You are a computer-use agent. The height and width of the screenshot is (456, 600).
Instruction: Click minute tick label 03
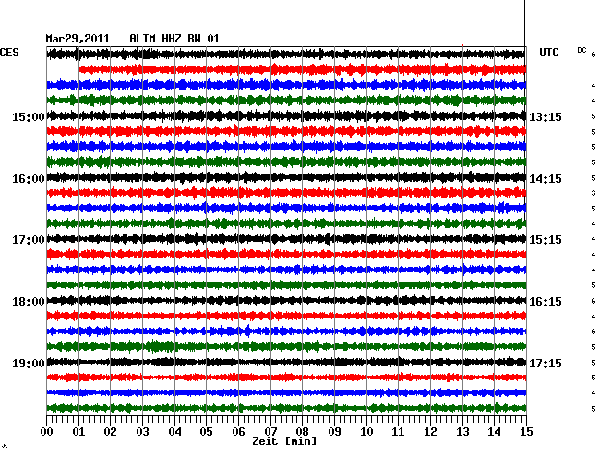pyautogui.click(x=142, y=432)
